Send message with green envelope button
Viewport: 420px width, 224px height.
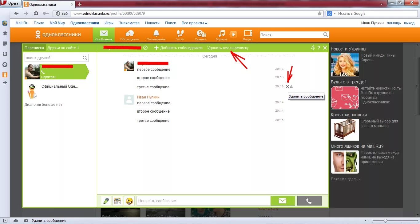coord(283,201)
